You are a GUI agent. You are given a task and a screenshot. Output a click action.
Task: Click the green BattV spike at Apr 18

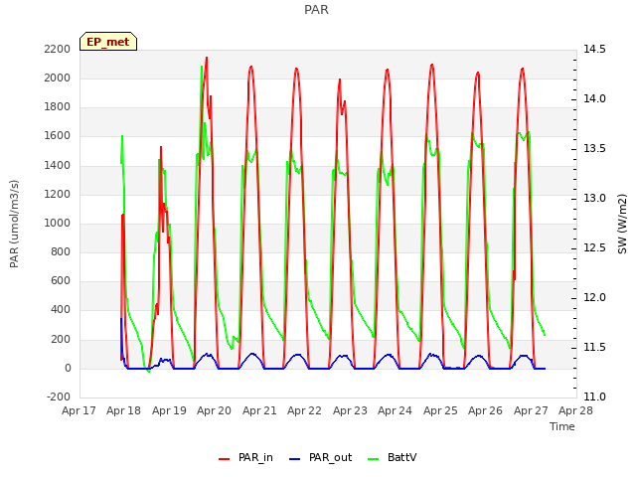122,138
